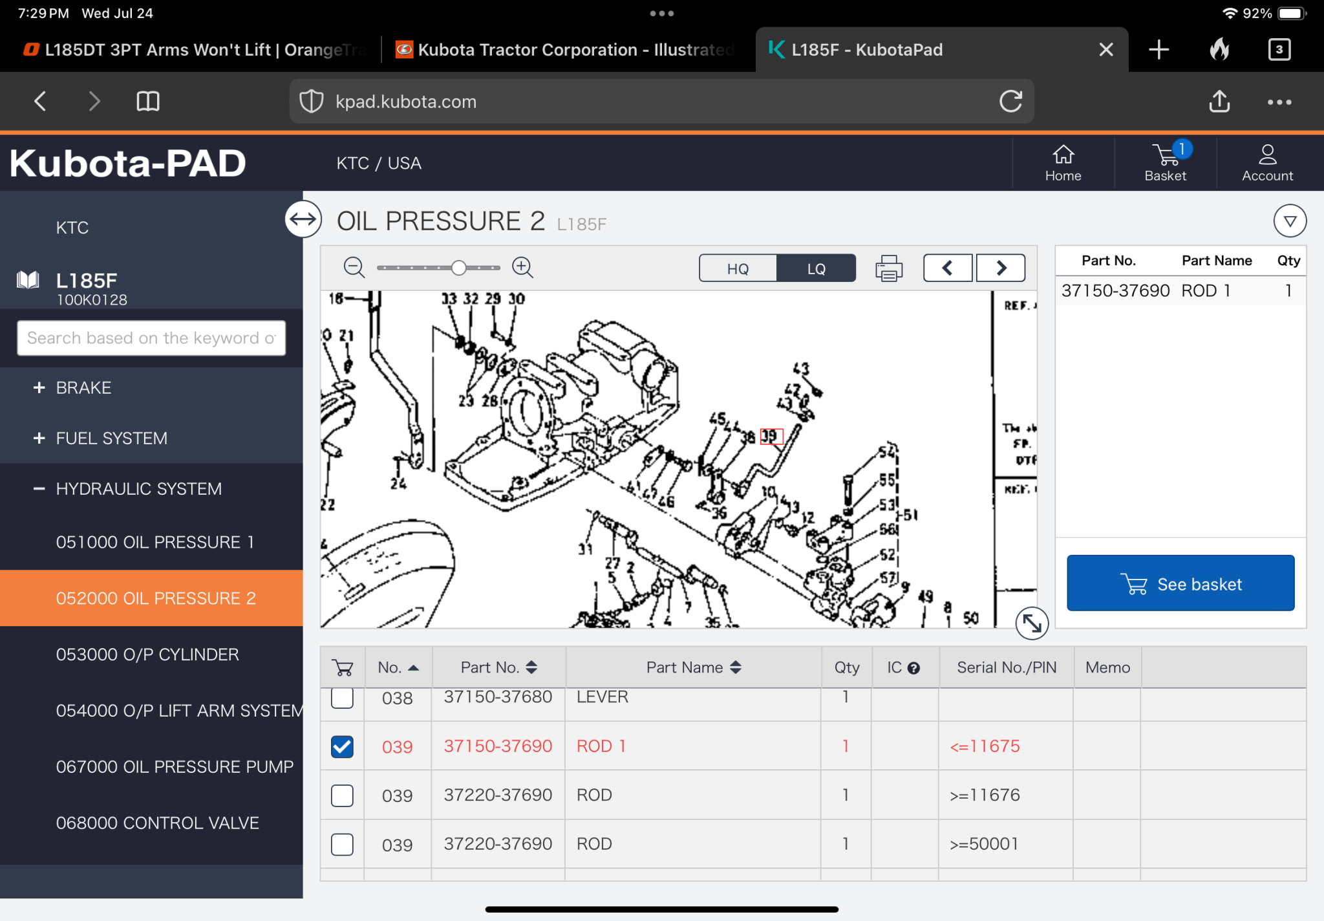The image size is (1324, 921).
Task: Click the diagram zoom slider handle
Action: 458,268
